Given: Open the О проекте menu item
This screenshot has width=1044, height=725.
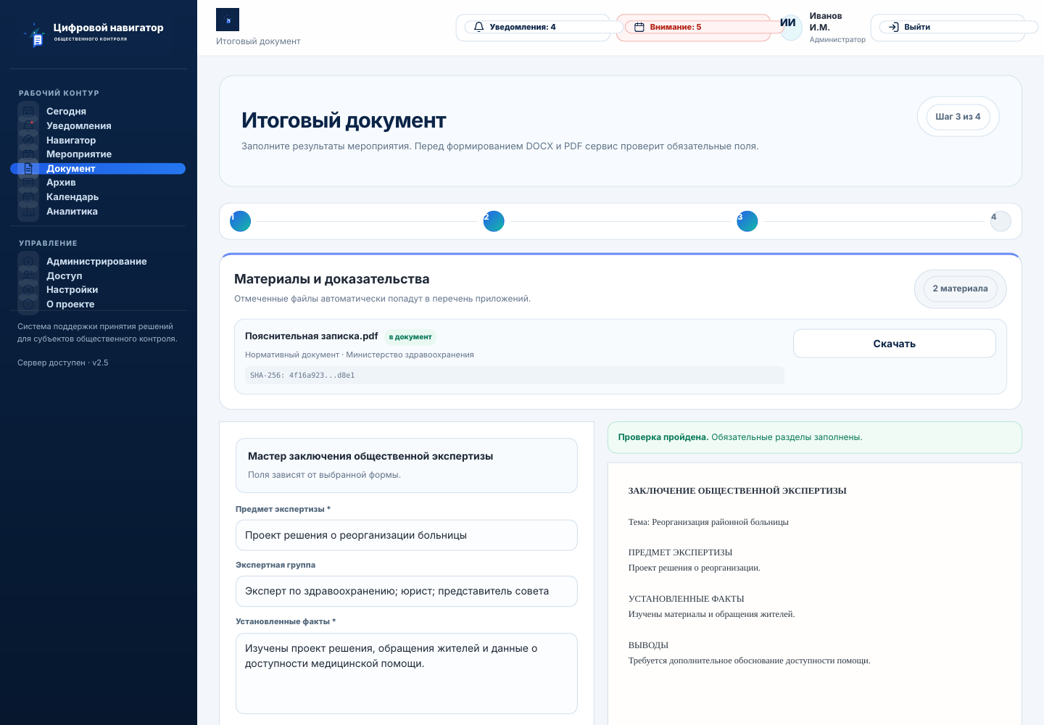Looking at the screenshot, I should click(x=98, y=304).
